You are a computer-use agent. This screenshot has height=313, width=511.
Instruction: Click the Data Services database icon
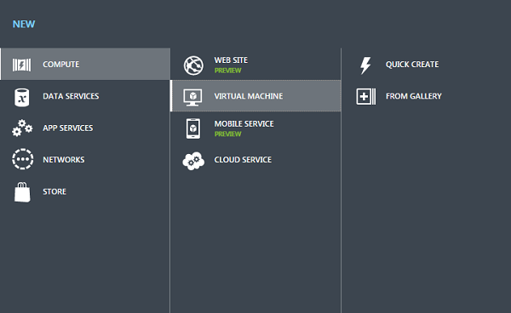point(22,97)
